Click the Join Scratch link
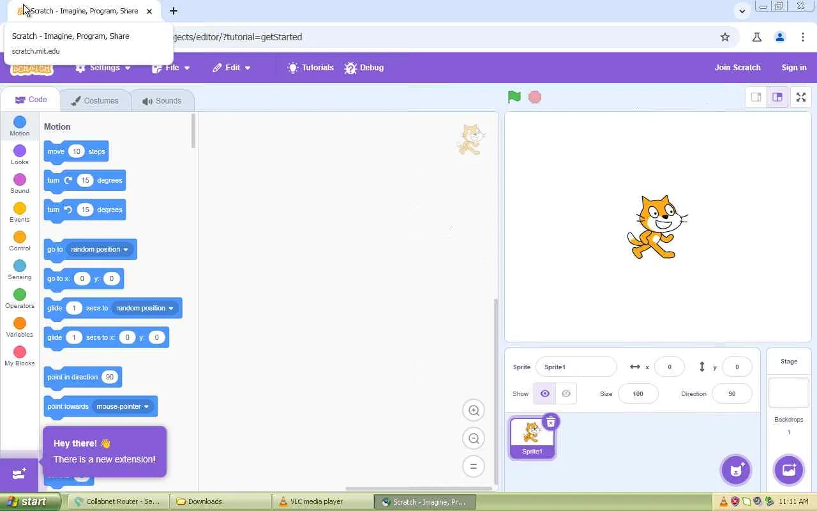The image size is (817, 511). click(737, 68)
